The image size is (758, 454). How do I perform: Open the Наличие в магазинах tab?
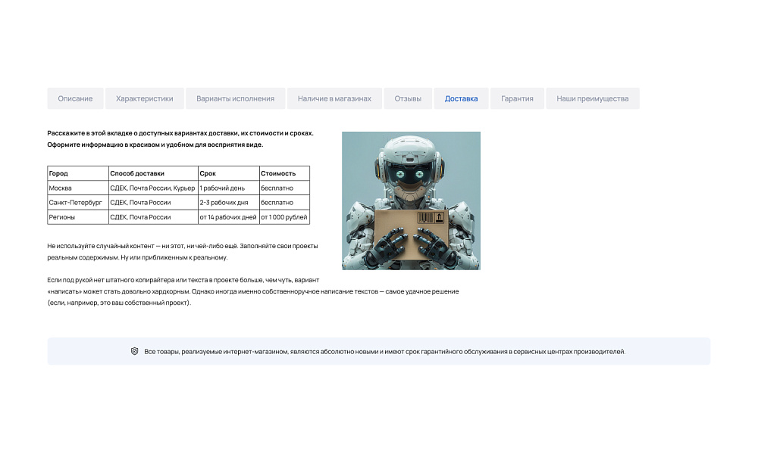[x=334, y=98]
